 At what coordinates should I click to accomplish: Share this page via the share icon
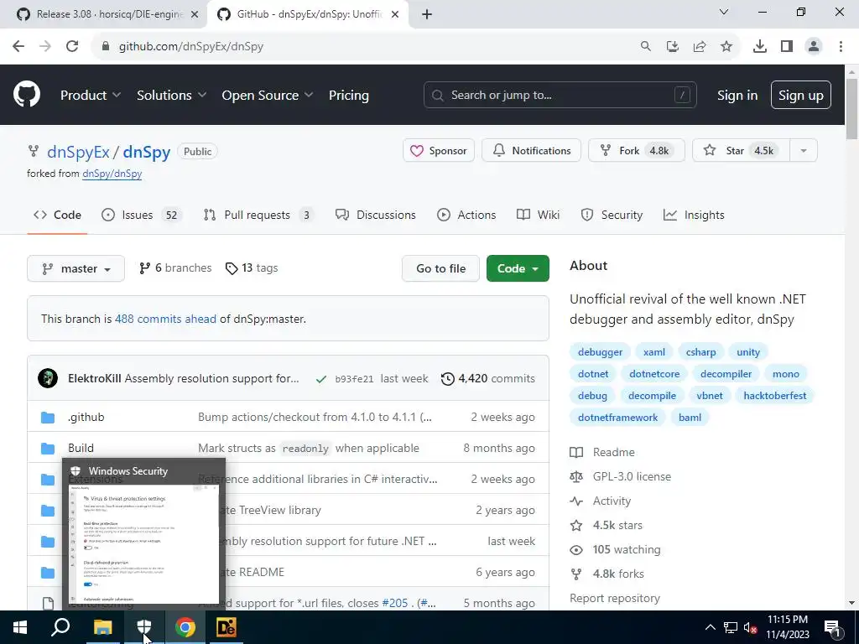click(700, 47)
